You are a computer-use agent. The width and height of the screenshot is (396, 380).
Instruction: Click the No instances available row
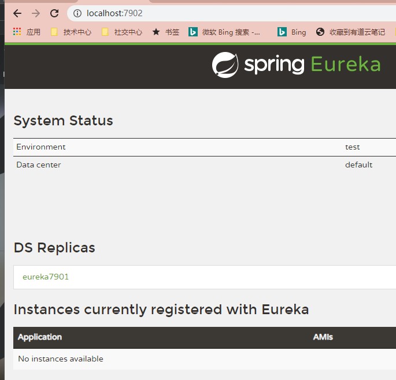pos(61,359)
